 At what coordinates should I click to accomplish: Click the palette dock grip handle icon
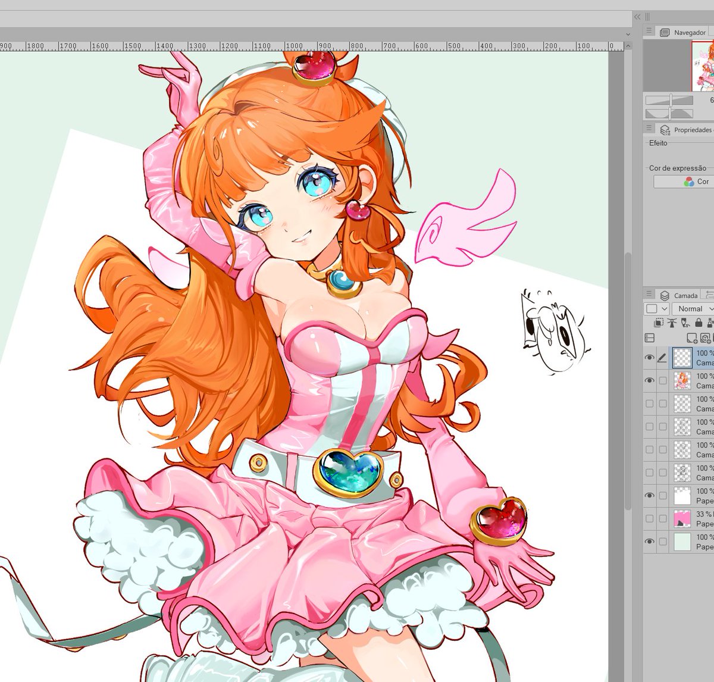647,17
